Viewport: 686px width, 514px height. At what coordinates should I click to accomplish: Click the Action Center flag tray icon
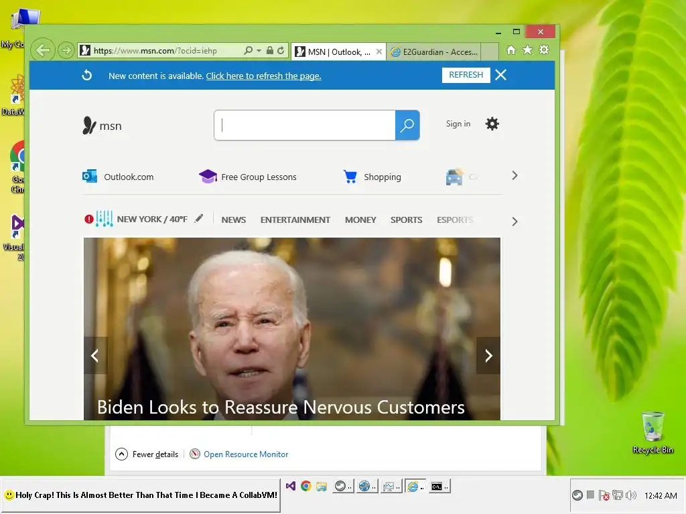coord(604,495)
